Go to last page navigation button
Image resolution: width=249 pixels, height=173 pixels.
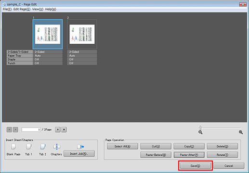[64, 130]
